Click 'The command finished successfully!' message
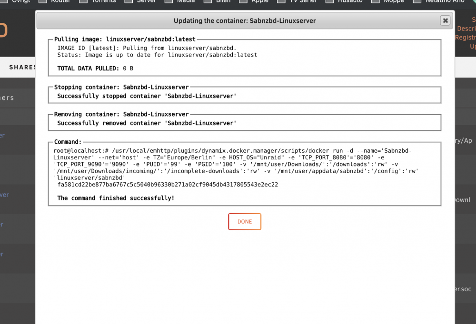476x324 pixels. pyautogui.click(x=116, y=198)
